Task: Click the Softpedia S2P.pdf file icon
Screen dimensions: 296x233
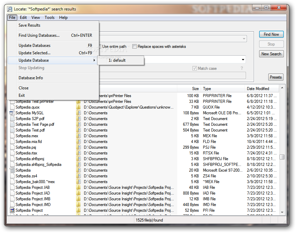Action: (12, 119)
